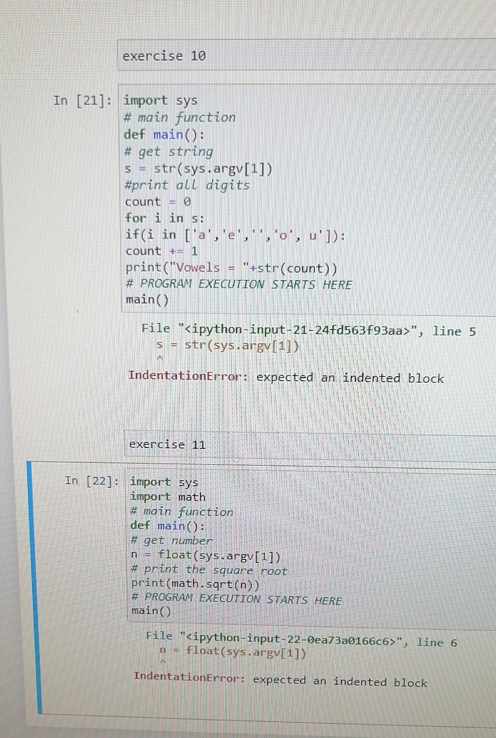
Task: Click the '# get string' comment line
Action: [169, 151]
